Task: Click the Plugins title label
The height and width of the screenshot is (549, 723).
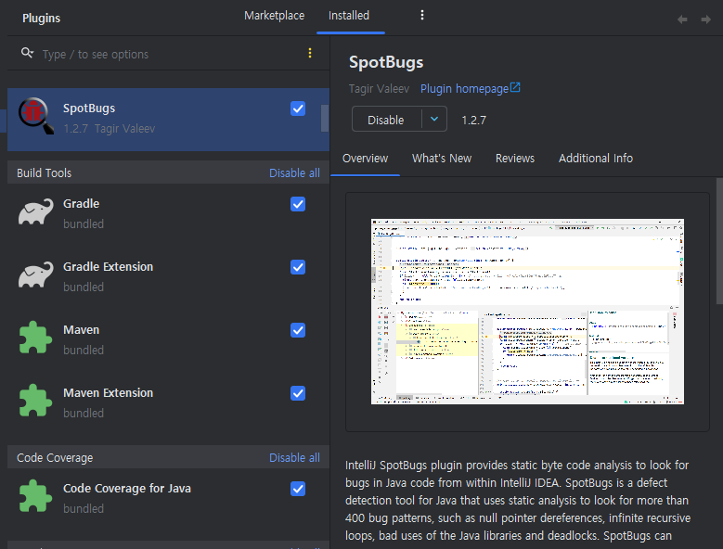Action: click(41, 19)
